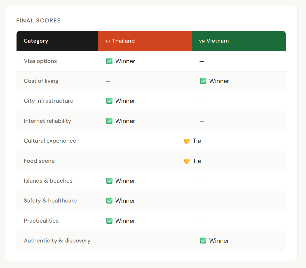Click the Tie text for Food scene
This screenshot has height=268, width=306.
pyautogui.click(x=197, y=161)
